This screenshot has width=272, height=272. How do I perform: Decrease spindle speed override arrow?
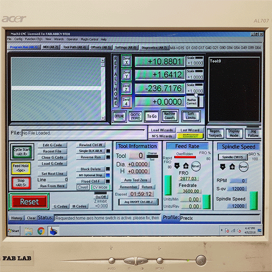[223, 167]
